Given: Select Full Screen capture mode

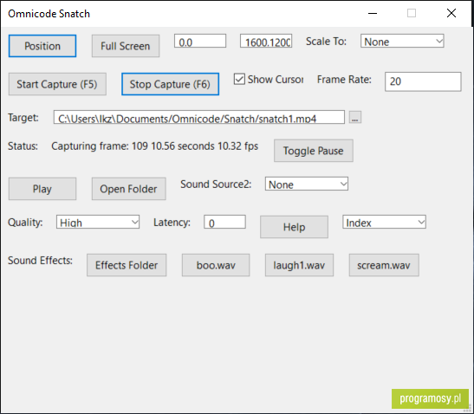Looking at the screenshot, I should click(x=126, y=46).
